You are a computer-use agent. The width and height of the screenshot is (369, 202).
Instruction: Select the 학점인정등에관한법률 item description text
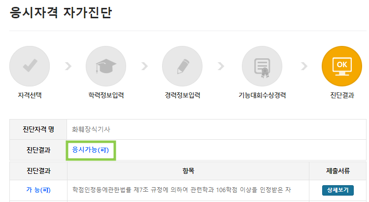[x=182, y=190]
